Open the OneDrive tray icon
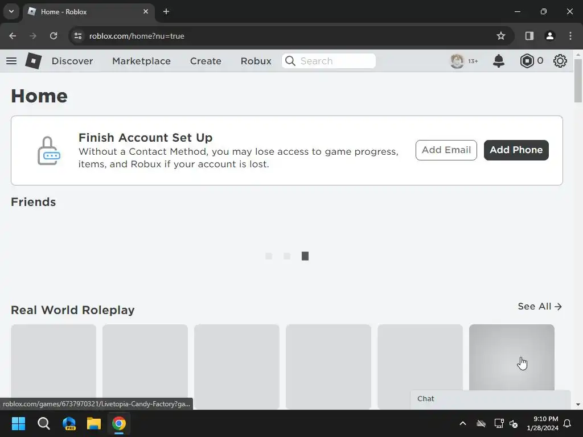Viewport: 583px width, 437px height. pyautogui.click(x=481, y=423)
